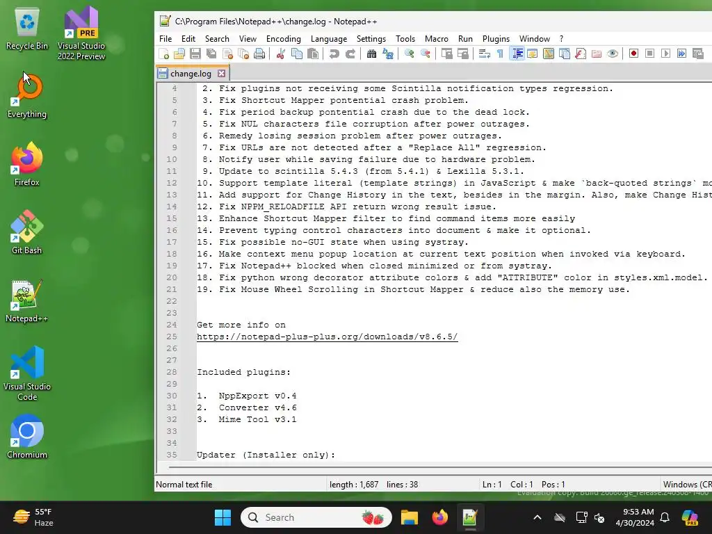Screen dimensions: 712x534
Task: Undo the last action via toolbar
Action: [x=334, y=54]
